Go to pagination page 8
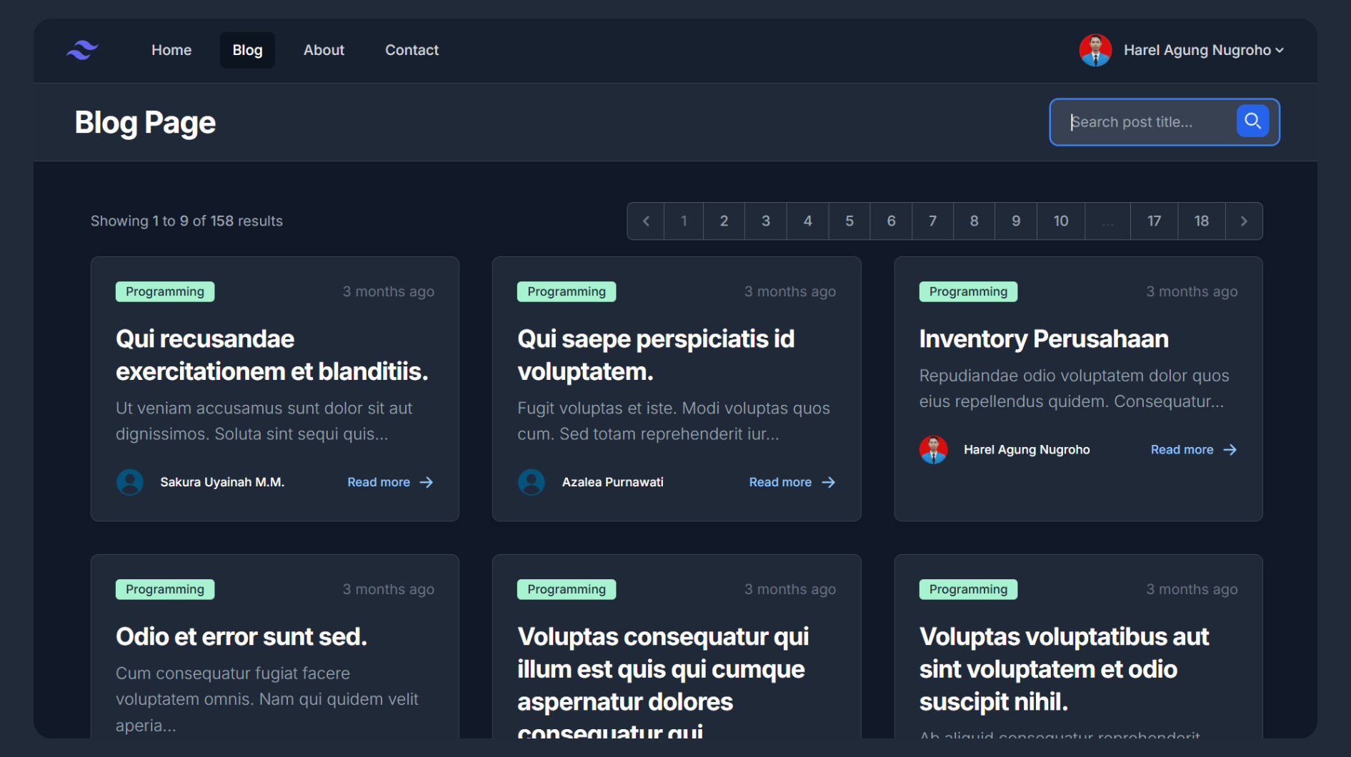The image size is (1351, 757). point(974,221)
